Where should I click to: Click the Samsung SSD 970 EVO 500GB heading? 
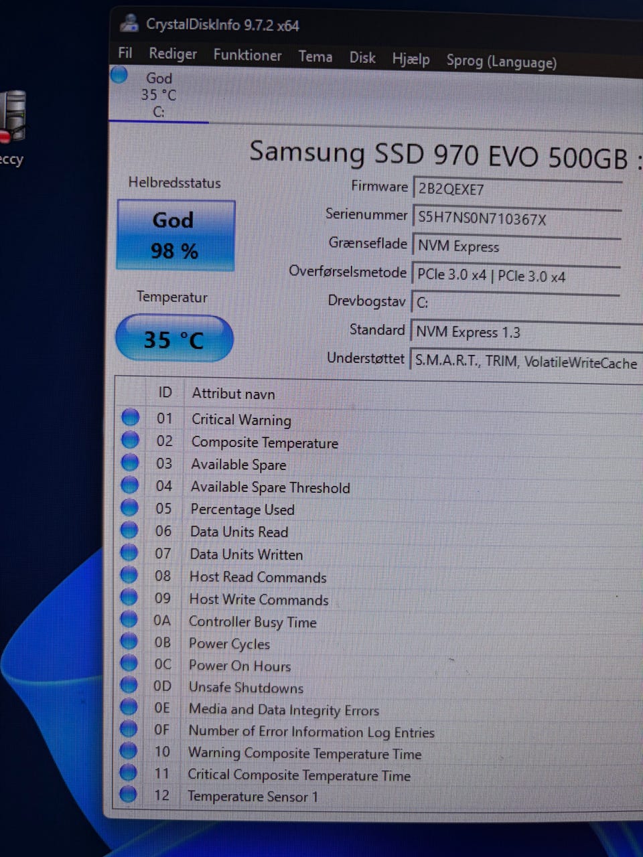(439, 155)
